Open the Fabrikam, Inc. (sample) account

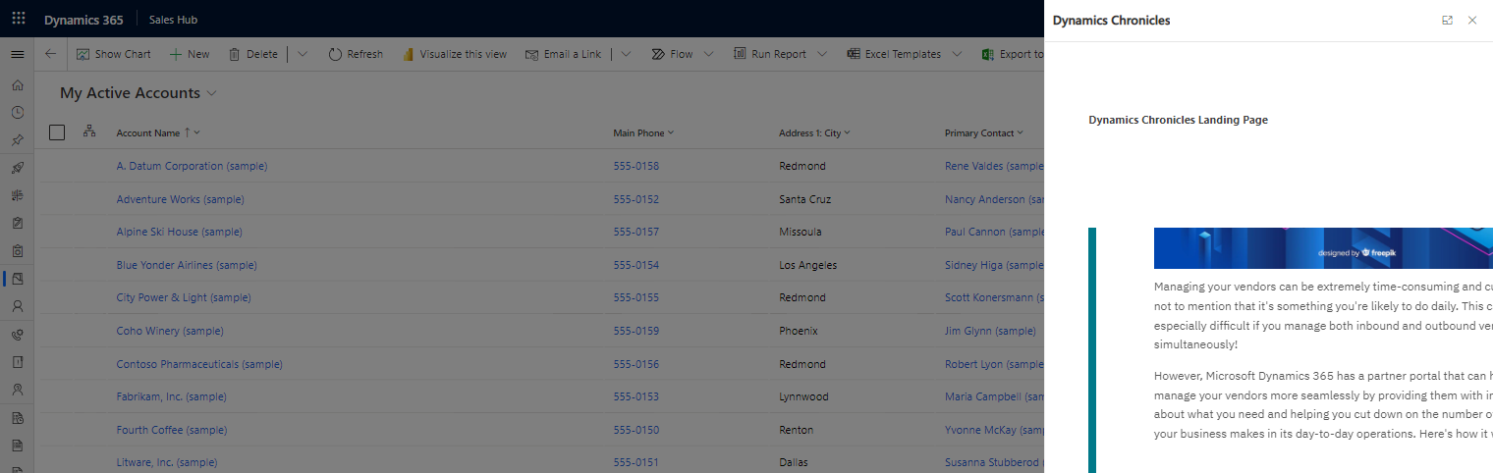[171, 396]
